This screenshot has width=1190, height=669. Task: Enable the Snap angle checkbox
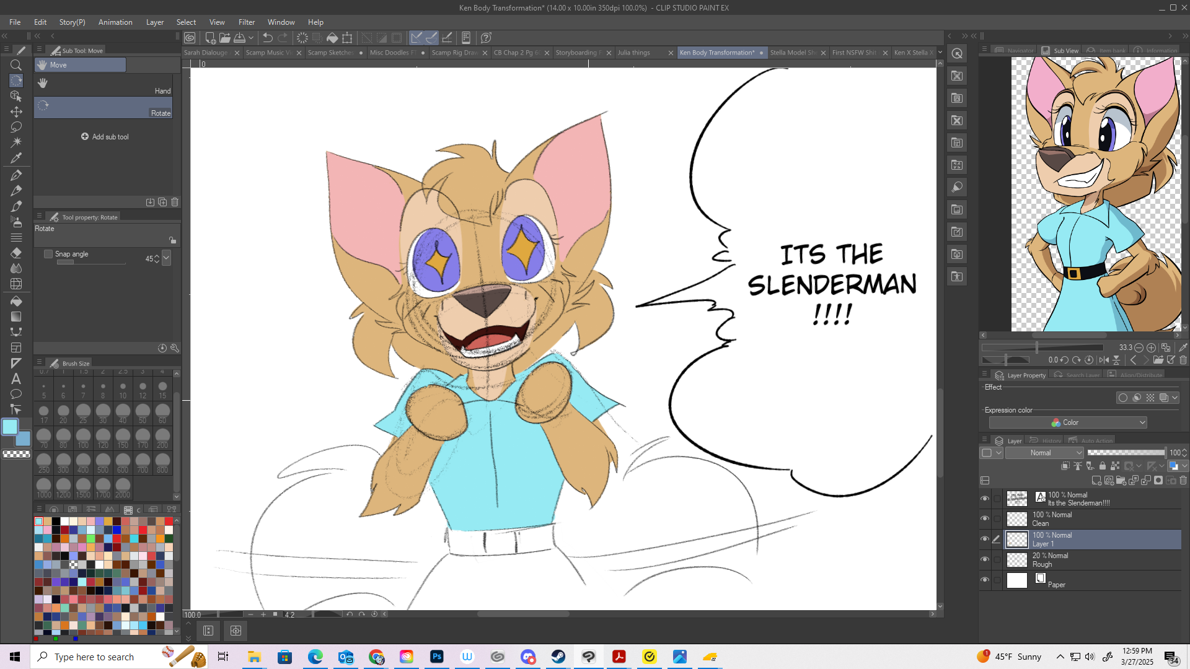click(48, 254)
